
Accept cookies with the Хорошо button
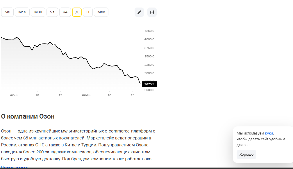(x=246, y=155)
